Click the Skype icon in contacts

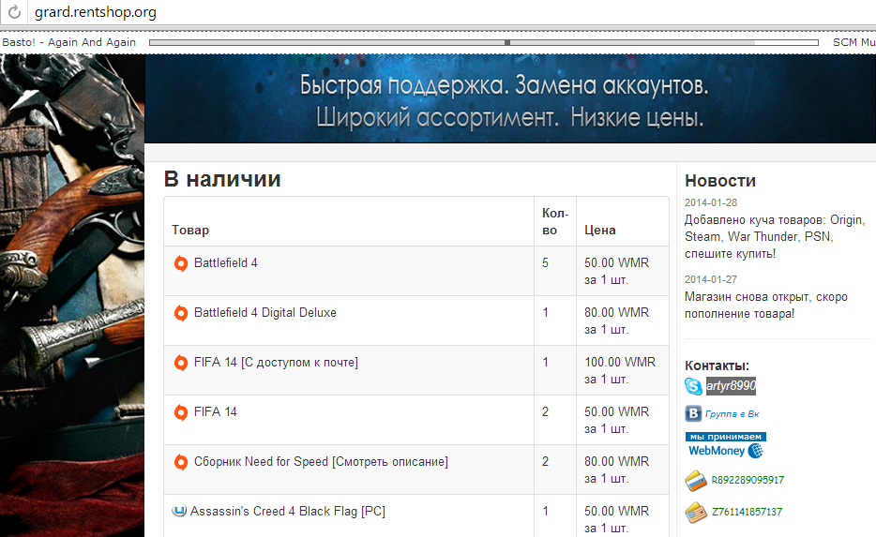coord(693,386)
